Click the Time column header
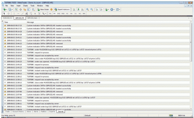The height and width of the screenshot is (118, 194). pos(15,22)
